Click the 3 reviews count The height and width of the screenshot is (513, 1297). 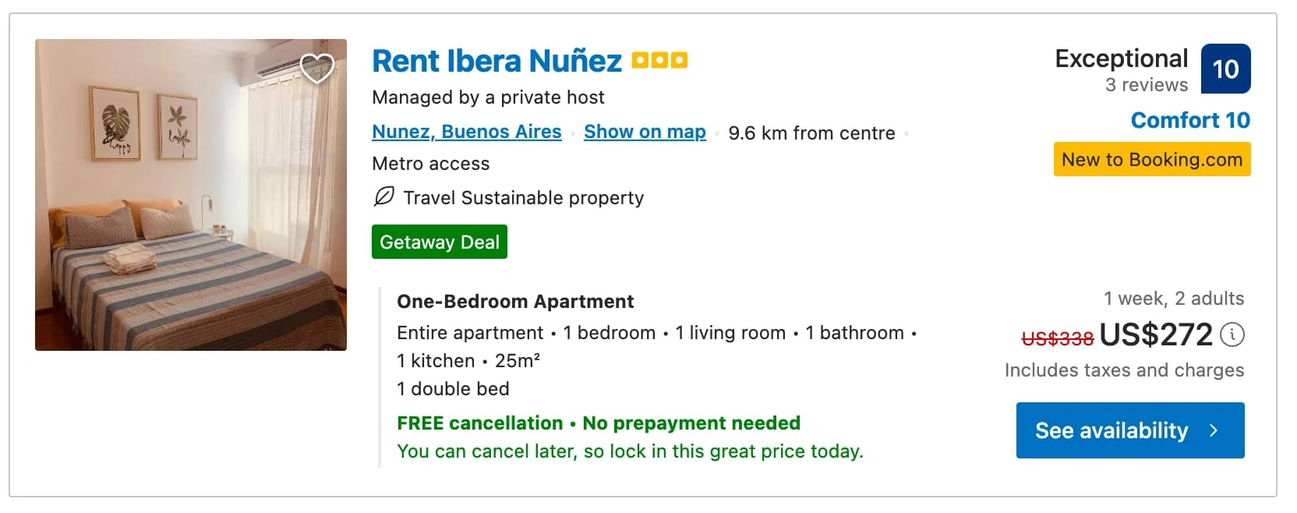click(1147, 85)
